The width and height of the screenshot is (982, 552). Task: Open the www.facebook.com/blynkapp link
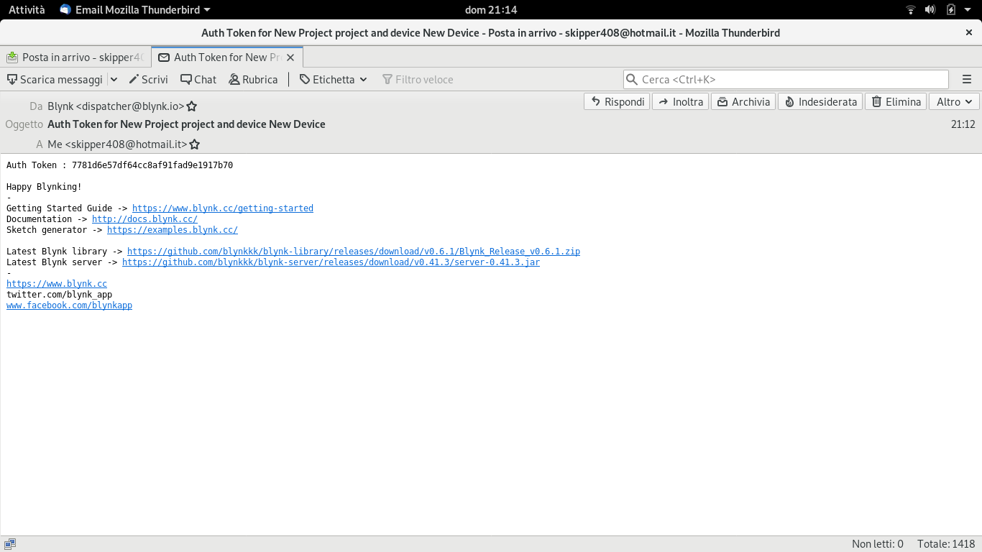tap(69, 305)
